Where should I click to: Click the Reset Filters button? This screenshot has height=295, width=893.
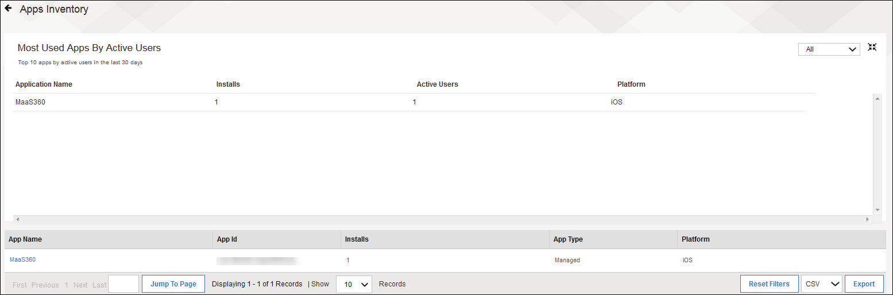point(769,284)
